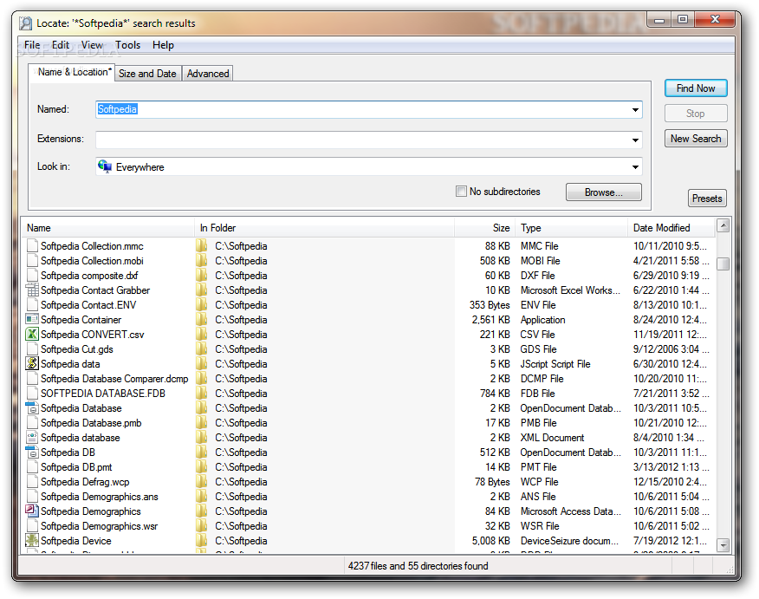Sort results by Date Modified column
759x599 pixels.
click(x=671, y=228)
